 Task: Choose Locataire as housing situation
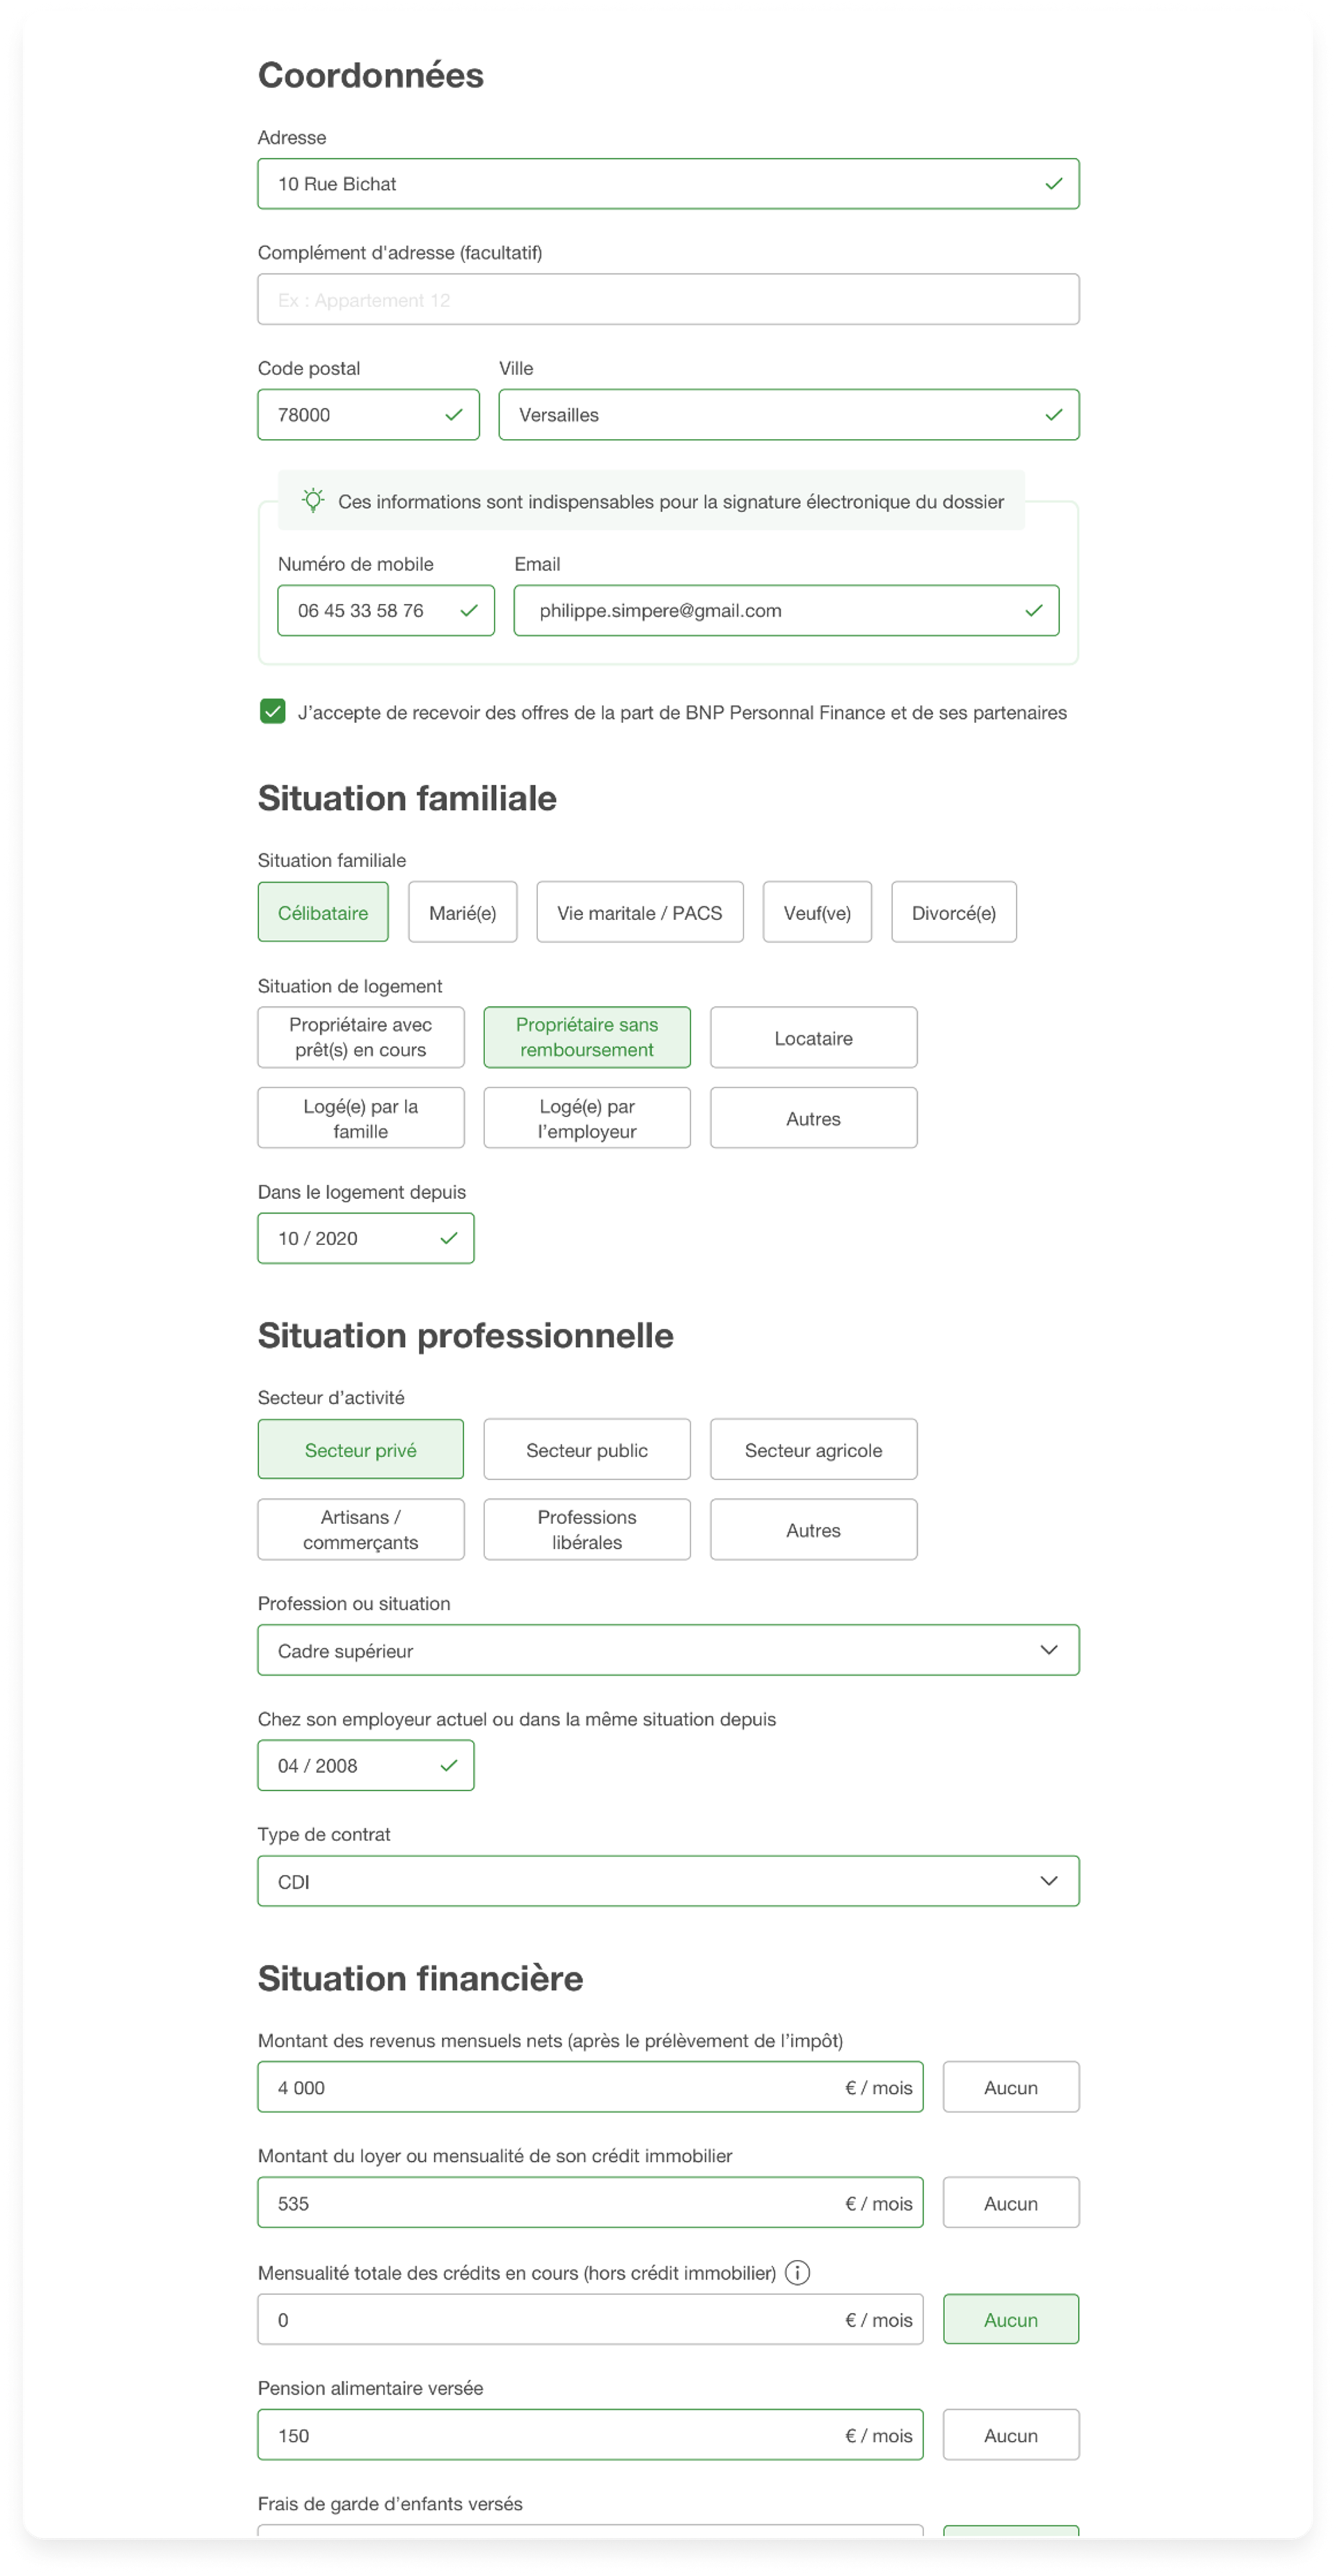coord(813,1037)
